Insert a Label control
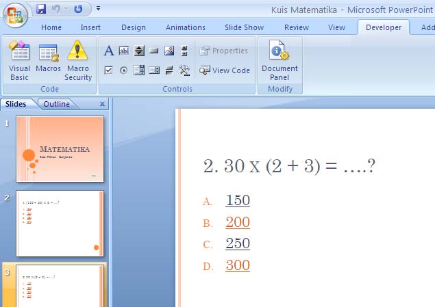 (x=109, y=51)
